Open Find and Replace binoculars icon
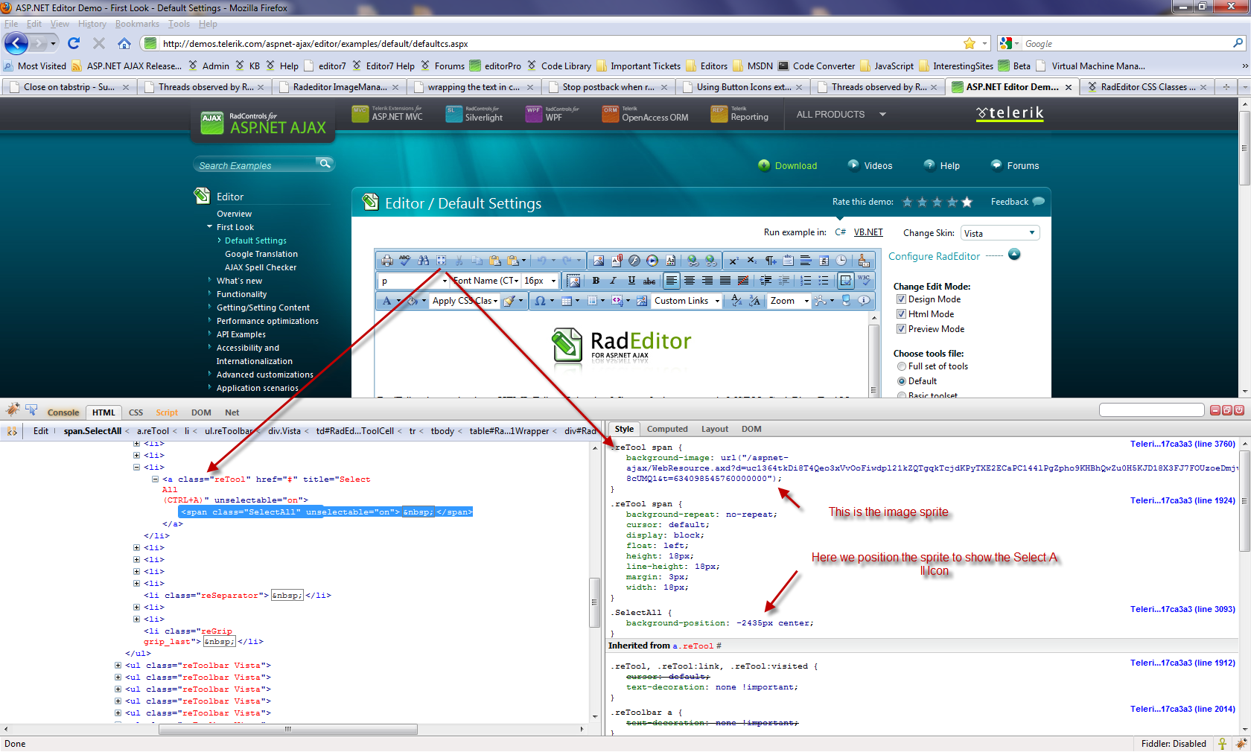This screenshot has width=1251, height=752. 423,261
